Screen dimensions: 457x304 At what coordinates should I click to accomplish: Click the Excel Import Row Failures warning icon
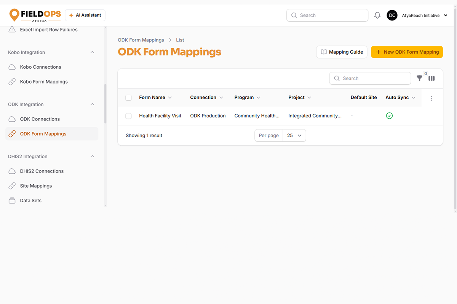click(12, 30)
